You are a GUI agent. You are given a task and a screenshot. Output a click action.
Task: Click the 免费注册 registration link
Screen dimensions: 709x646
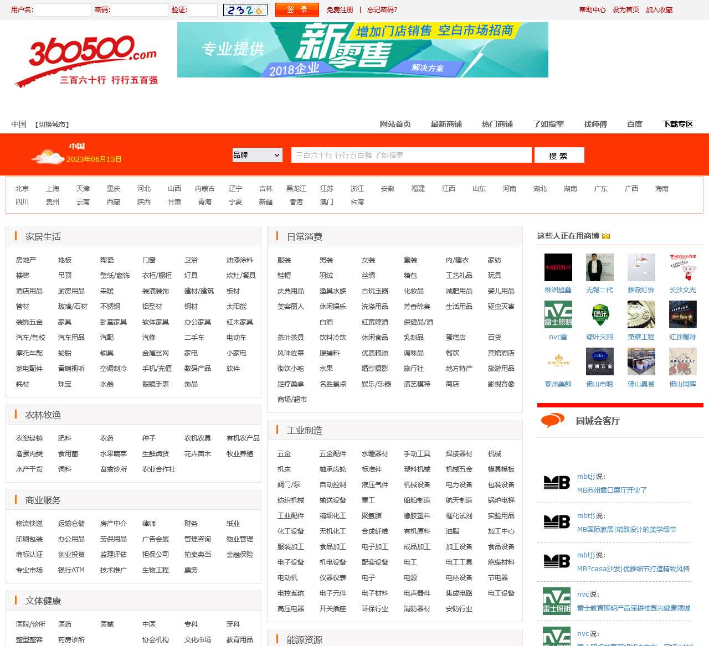pos(340,10)
